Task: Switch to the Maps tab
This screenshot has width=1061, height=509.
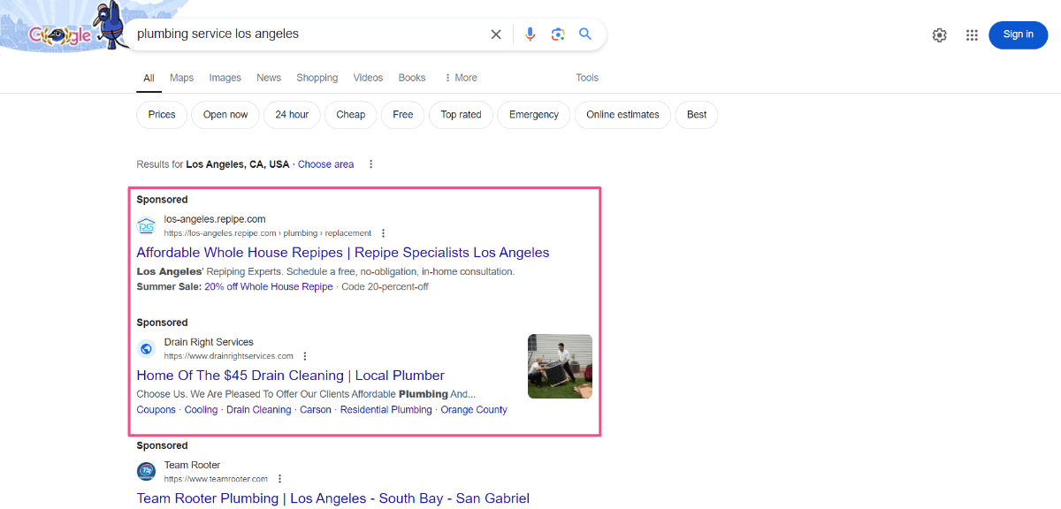Action: [x=181, y=78]
